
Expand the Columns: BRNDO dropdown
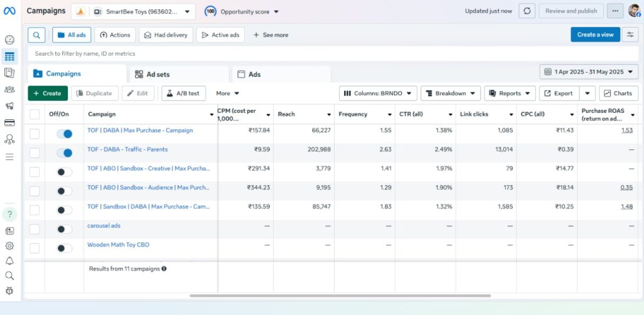[x=378, y=93]
